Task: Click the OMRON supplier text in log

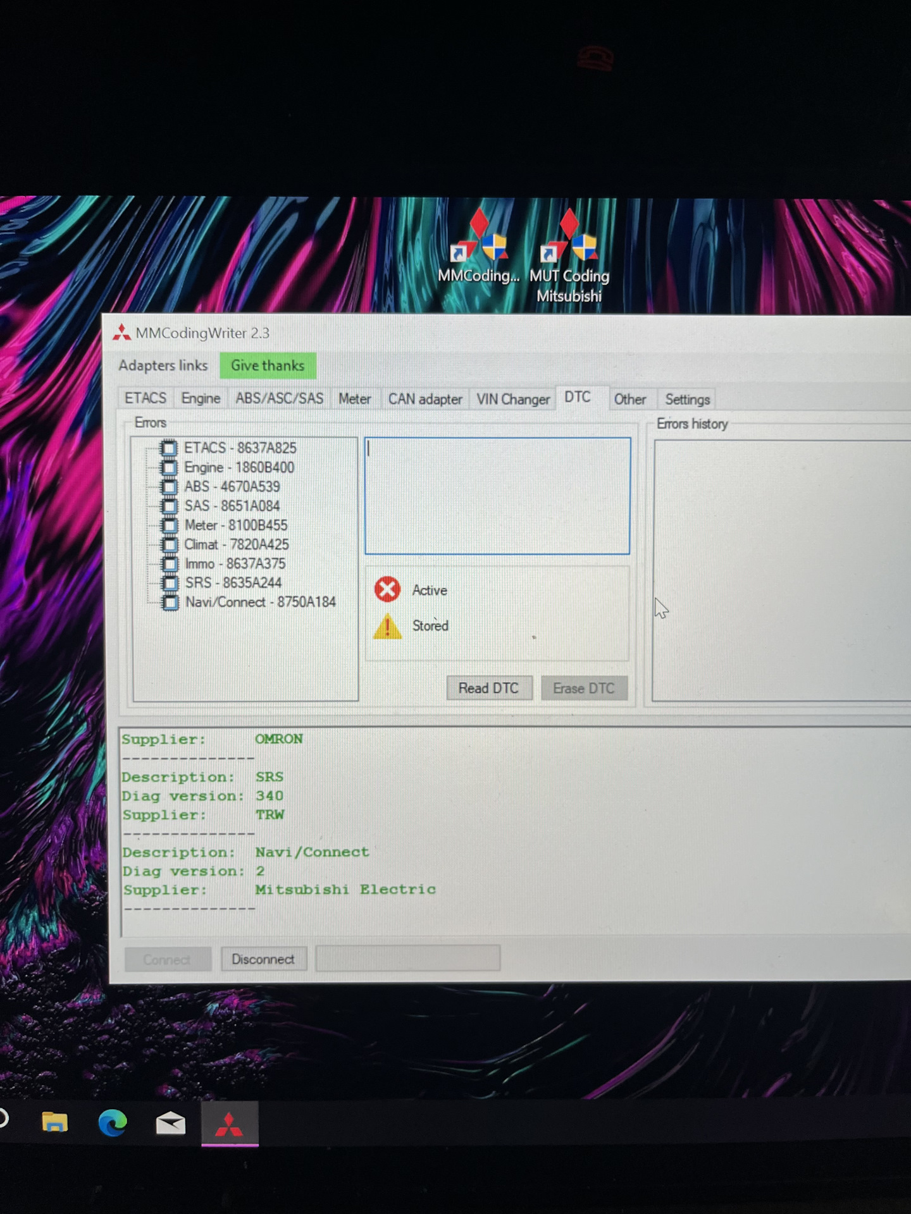Action: (279, 739)
